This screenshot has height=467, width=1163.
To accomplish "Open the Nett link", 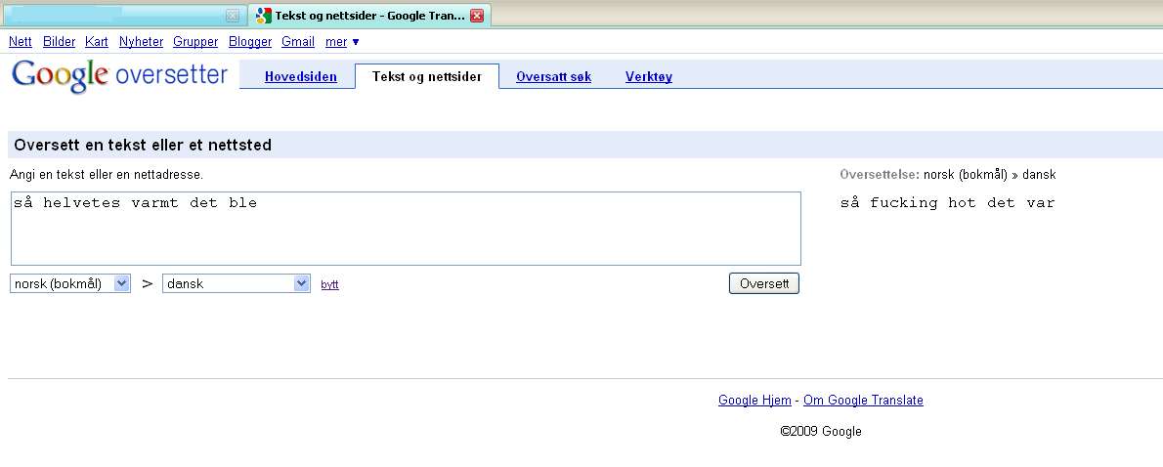I will 20,41.
